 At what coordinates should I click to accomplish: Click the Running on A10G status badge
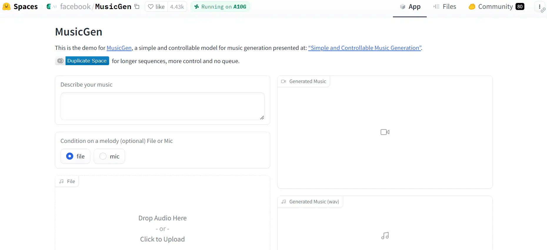pos(220,7)
